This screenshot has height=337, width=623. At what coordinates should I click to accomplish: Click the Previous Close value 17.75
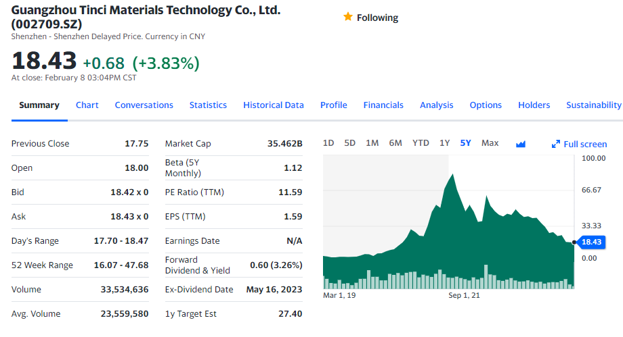137,144
